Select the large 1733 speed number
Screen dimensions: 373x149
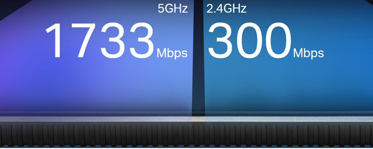(100, 41)
